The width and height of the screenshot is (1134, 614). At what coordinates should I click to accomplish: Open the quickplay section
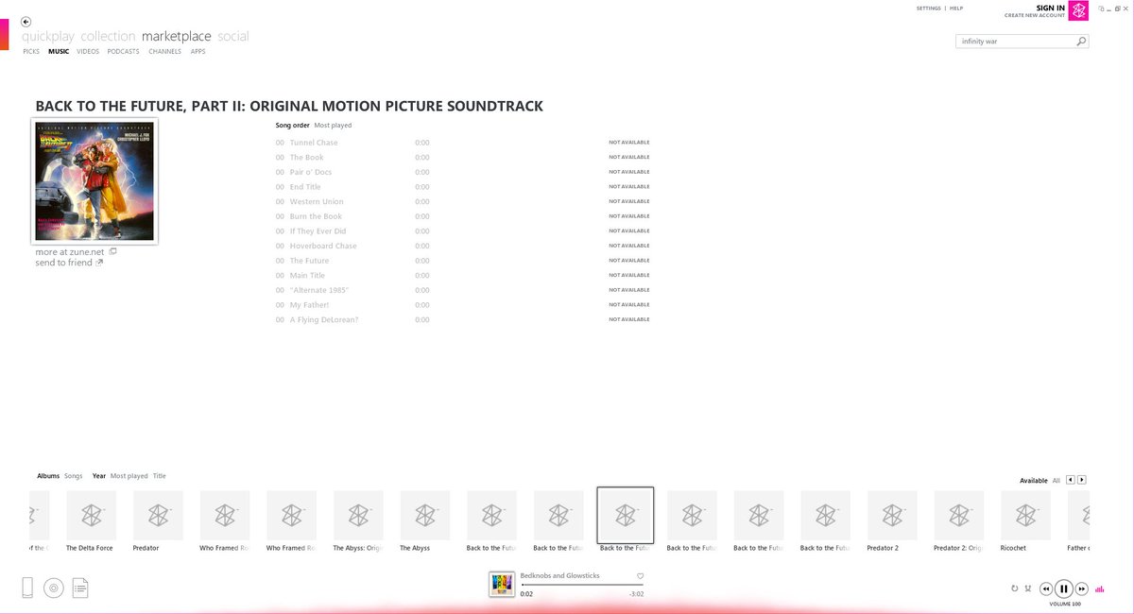click(x=48, y=37)
